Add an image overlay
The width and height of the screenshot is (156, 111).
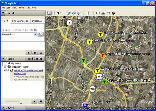click(x=79, y=13)
